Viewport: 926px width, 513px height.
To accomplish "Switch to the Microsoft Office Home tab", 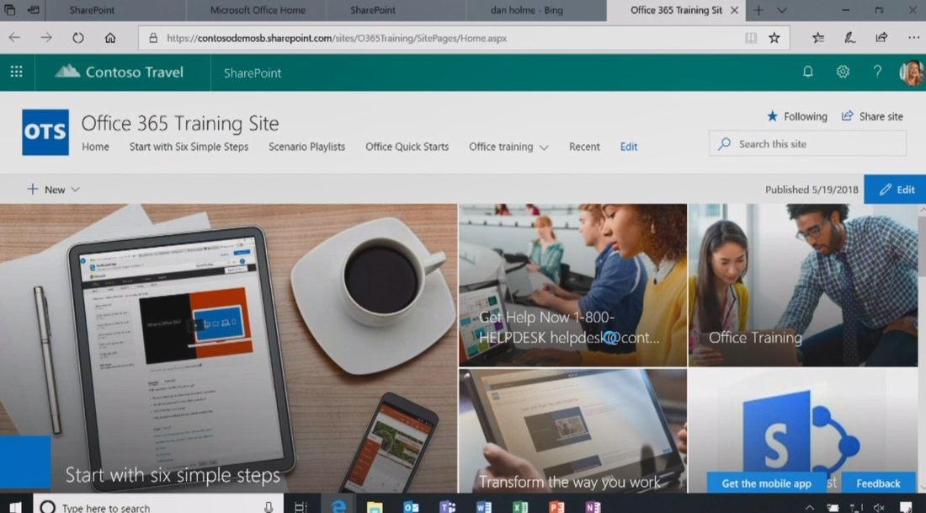I will tap(255, 11).
